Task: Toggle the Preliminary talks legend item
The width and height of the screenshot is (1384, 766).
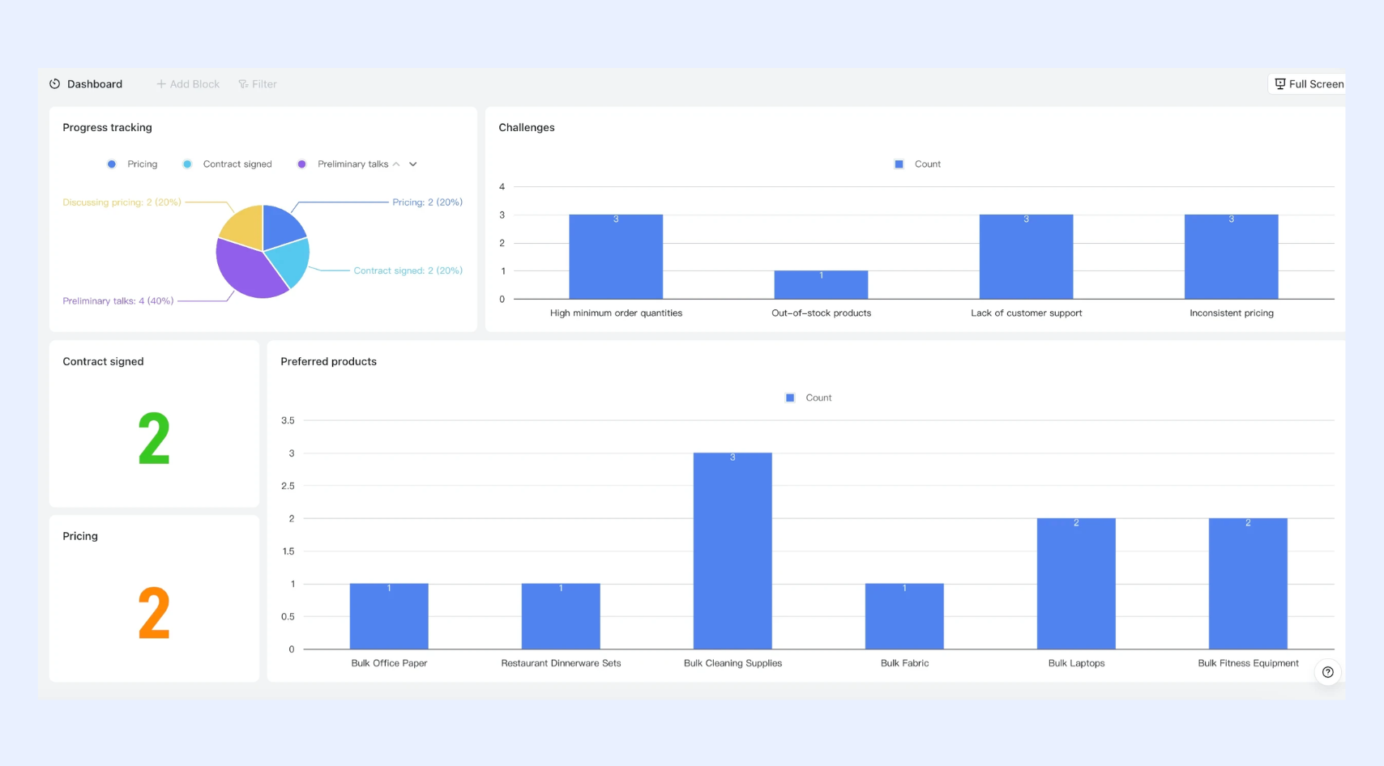Action: (x=343, y=164)
